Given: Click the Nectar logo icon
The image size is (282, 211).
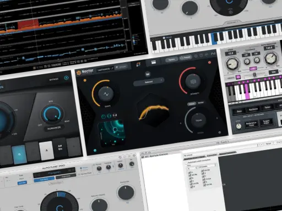Looking at the screenshot, I should tap(79, 73).
